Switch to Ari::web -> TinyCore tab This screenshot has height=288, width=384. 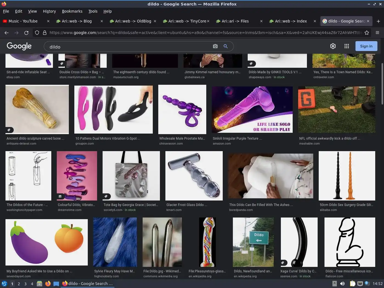pyautogui.click(x=187, y=21)
